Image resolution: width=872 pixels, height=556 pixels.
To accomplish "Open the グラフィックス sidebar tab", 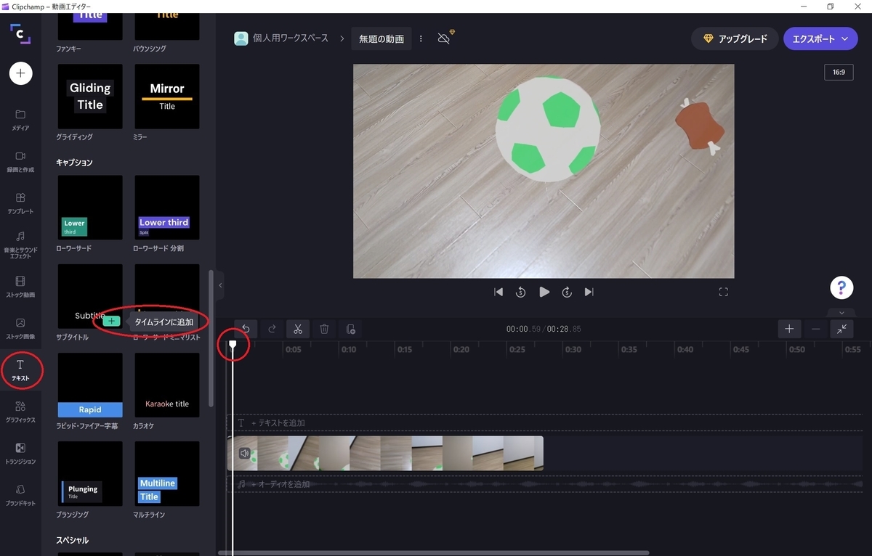I will click(x=20, y=411).
